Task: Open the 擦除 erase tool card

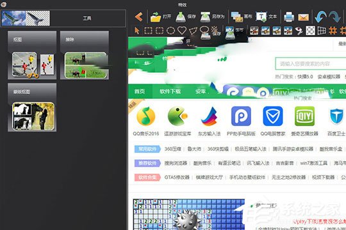Action: (x=85, y=55)
